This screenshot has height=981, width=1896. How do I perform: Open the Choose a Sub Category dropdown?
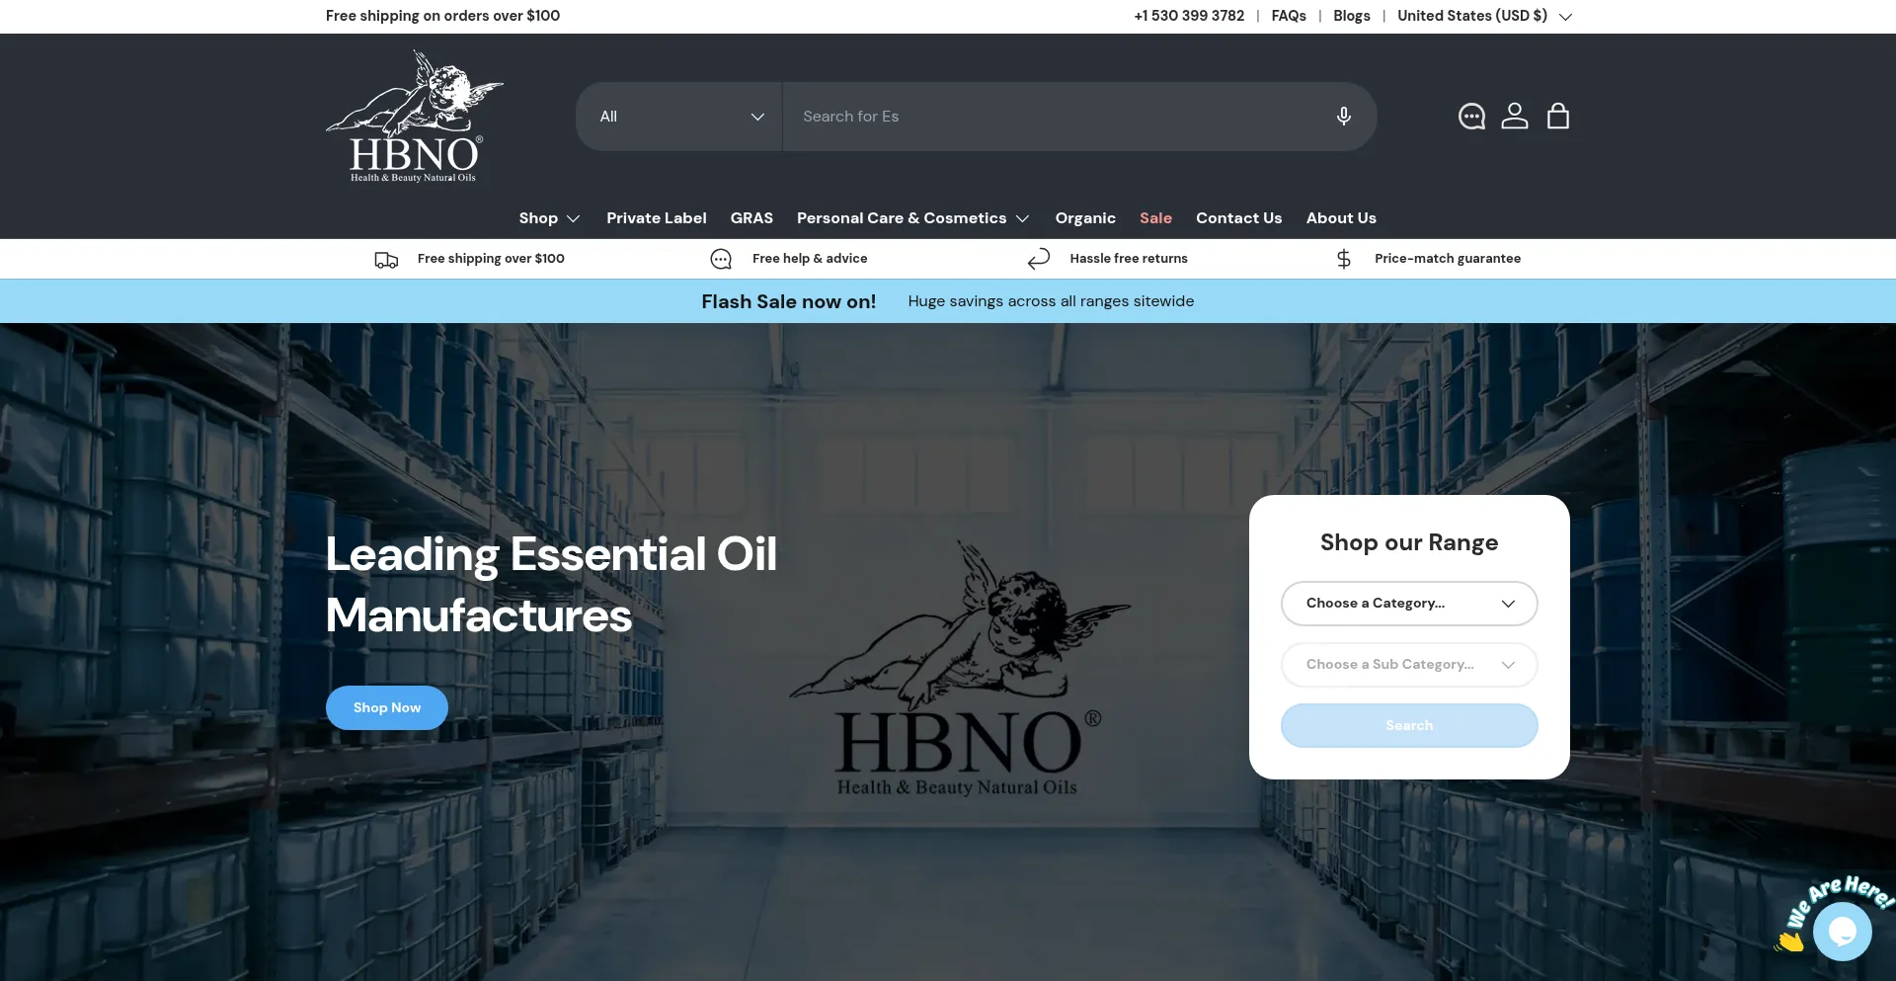(x=1409, y=665)
